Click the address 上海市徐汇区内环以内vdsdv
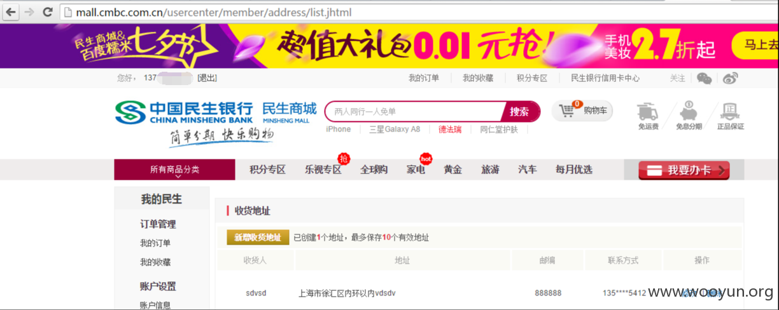This screenshot has width=779, height=310. [347, 293]
